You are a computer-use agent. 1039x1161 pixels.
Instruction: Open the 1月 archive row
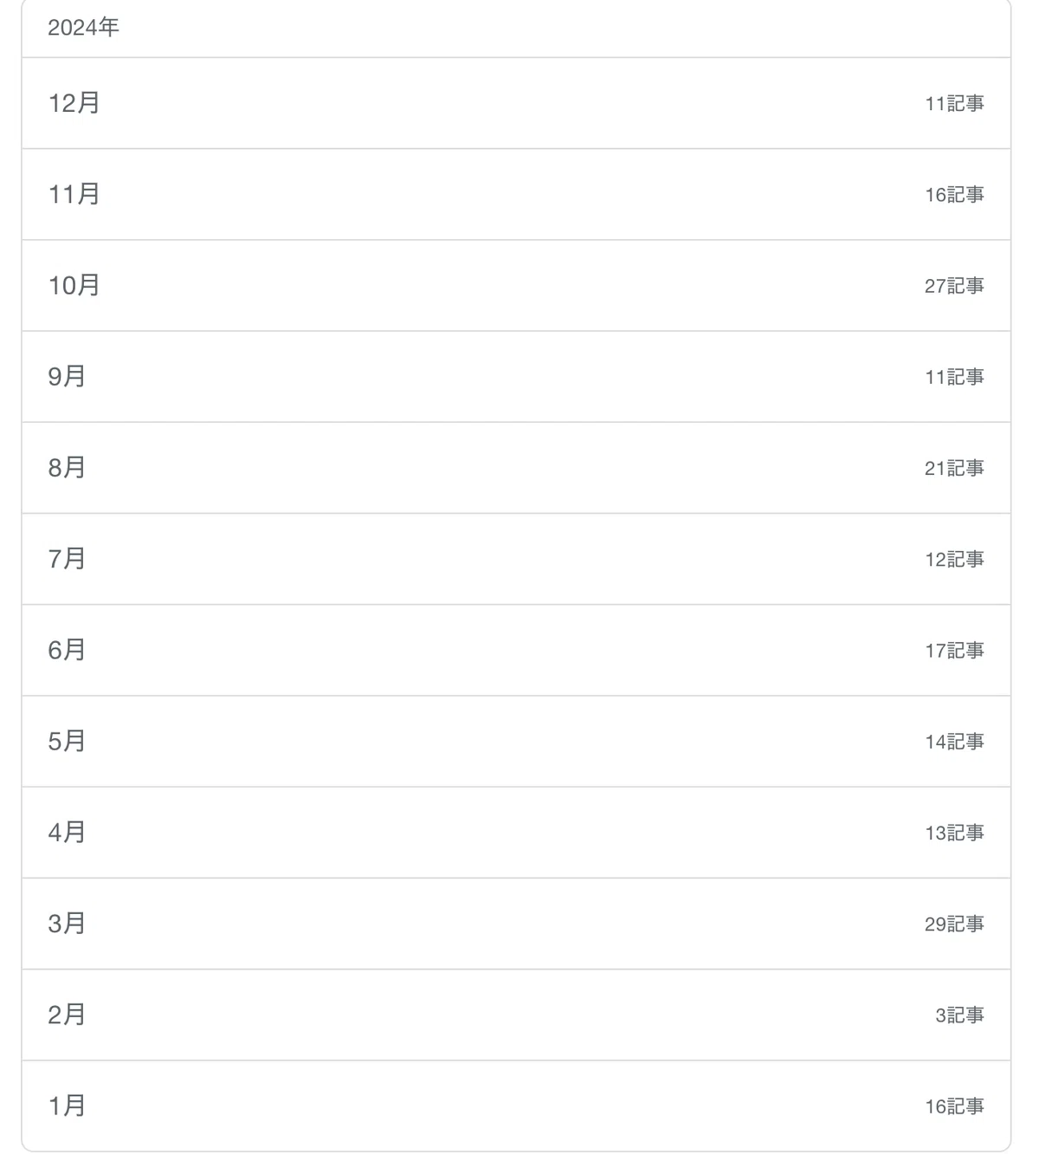click(516, 1106)
